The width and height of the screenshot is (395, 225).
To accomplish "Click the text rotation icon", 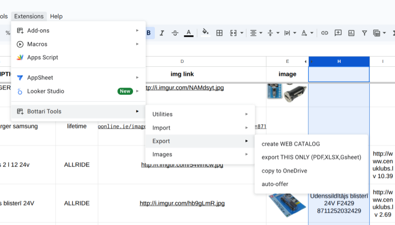I will click(x=304, y=33).
